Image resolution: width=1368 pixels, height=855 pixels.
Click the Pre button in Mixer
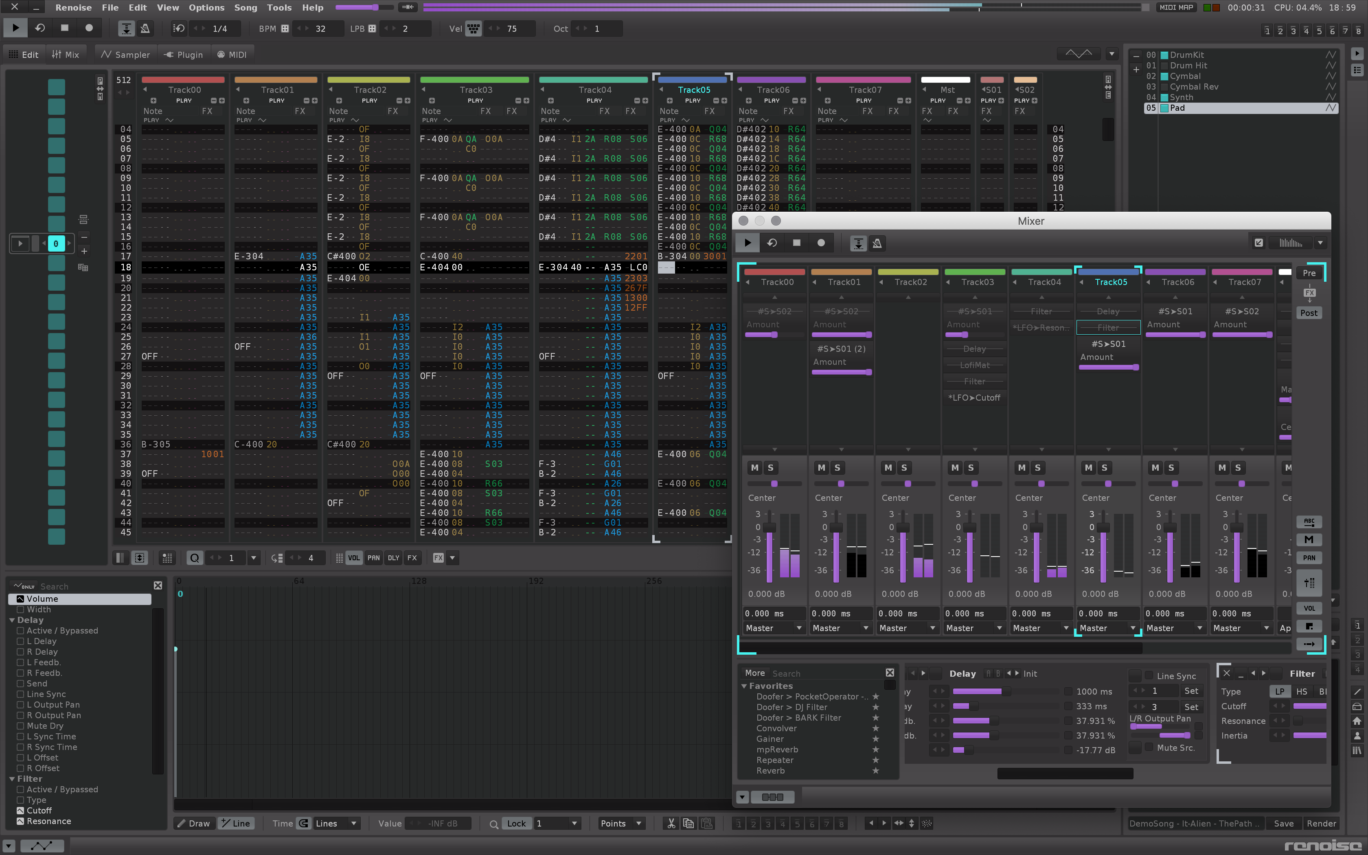pos(1309,272)
